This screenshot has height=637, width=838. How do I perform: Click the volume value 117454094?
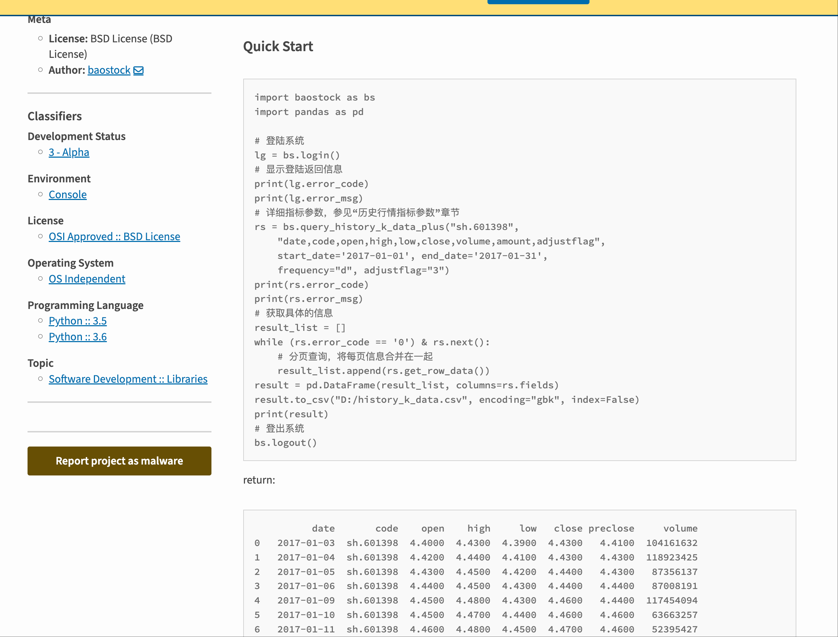[672, 601]
